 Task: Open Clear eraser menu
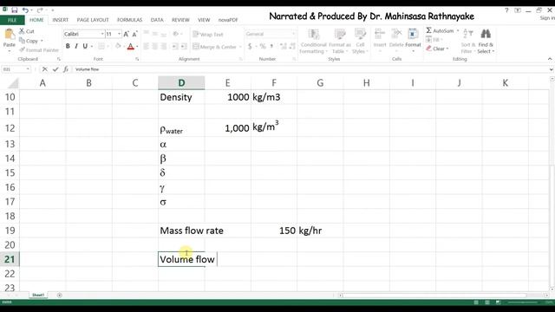[x=437, y=49]
